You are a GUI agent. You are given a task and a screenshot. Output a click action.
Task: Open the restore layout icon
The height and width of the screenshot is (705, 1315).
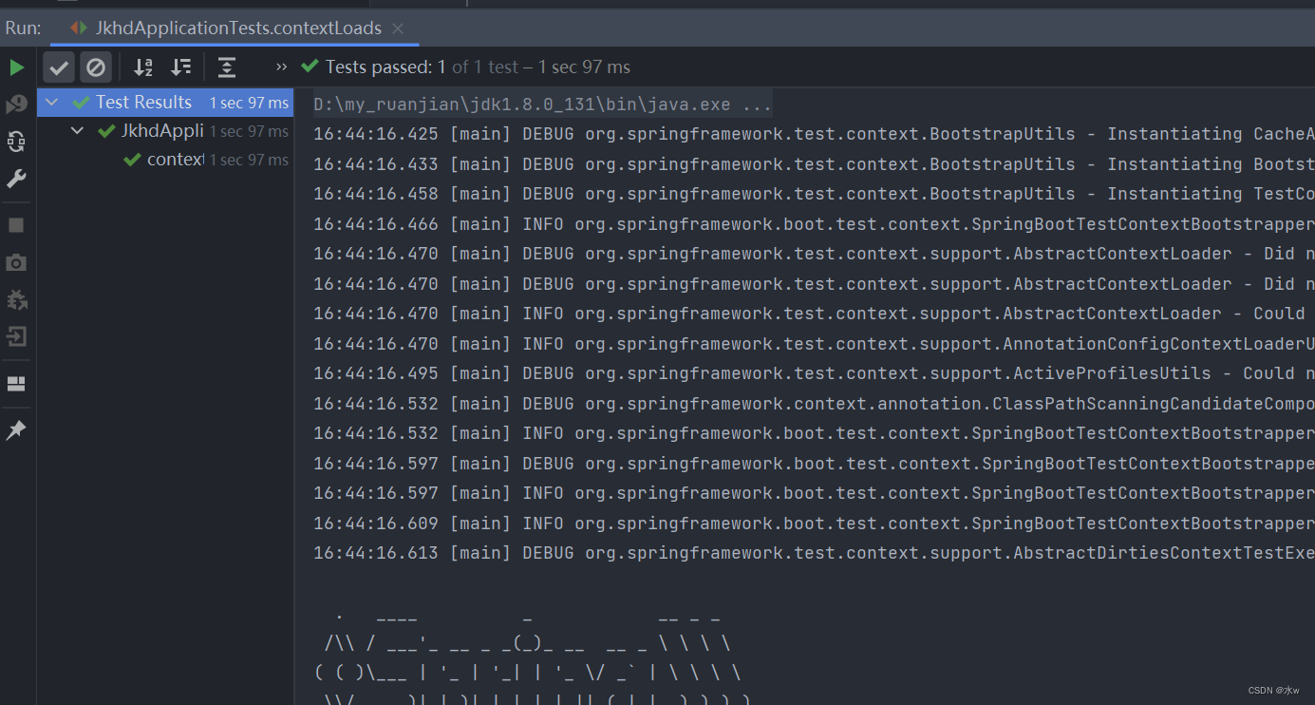pos(16,384)
